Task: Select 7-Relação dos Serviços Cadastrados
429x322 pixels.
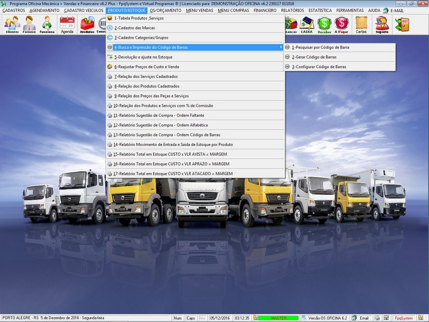Action: pos(195,76)
